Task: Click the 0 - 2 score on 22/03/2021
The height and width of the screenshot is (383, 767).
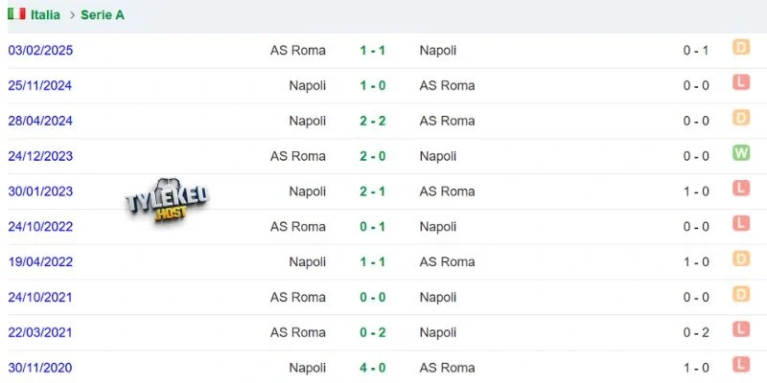Action: [x=373, y=332]
